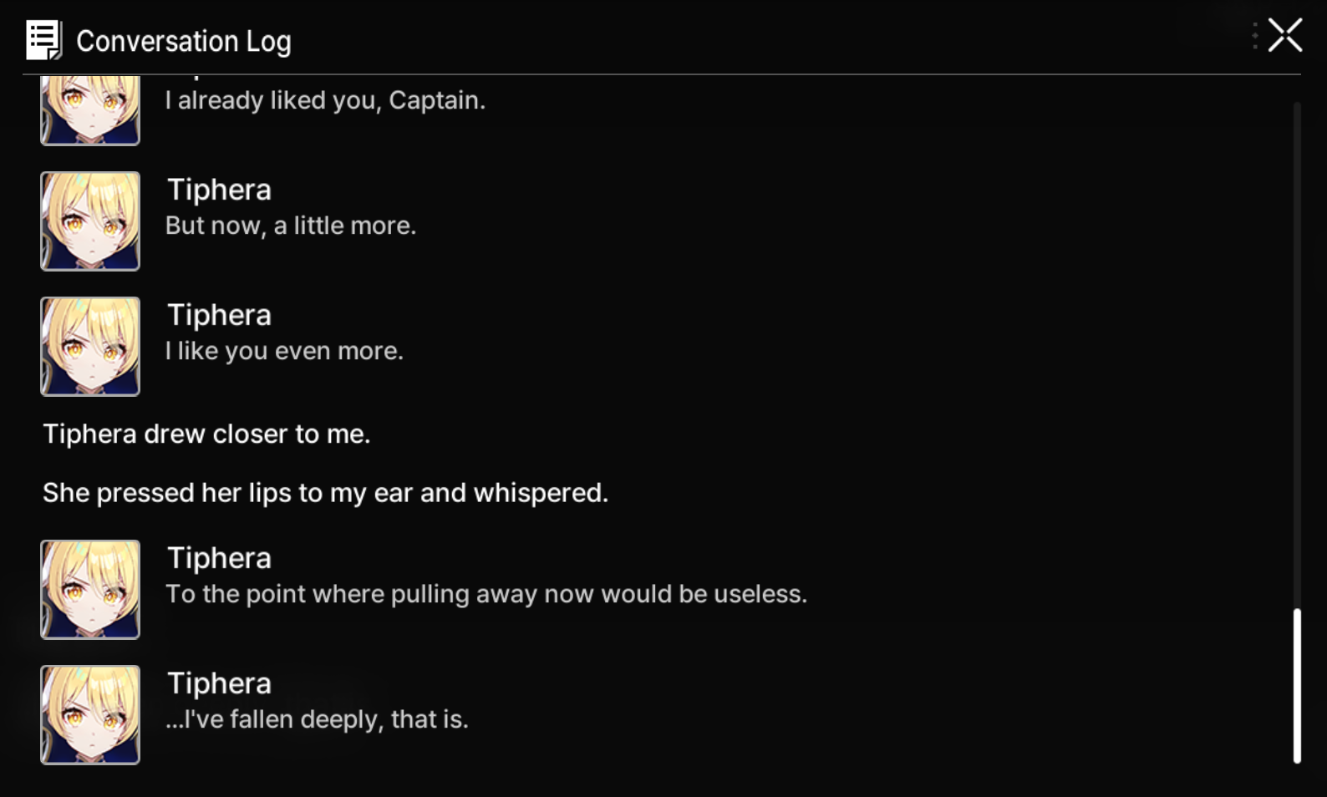Click the Tiphera name above "I like you even more"
The image size is (1327, 797).
pyautogui.click(x=219, y=315)
